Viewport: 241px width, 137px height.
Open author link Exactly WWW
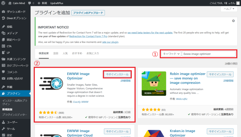click(x=81, y=102)
